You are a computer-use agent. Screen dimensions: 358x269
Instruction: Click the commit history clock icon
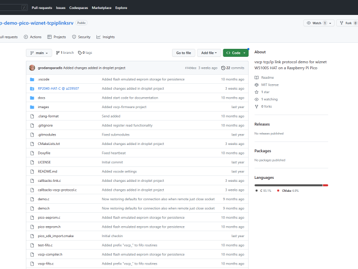point(223,68)
